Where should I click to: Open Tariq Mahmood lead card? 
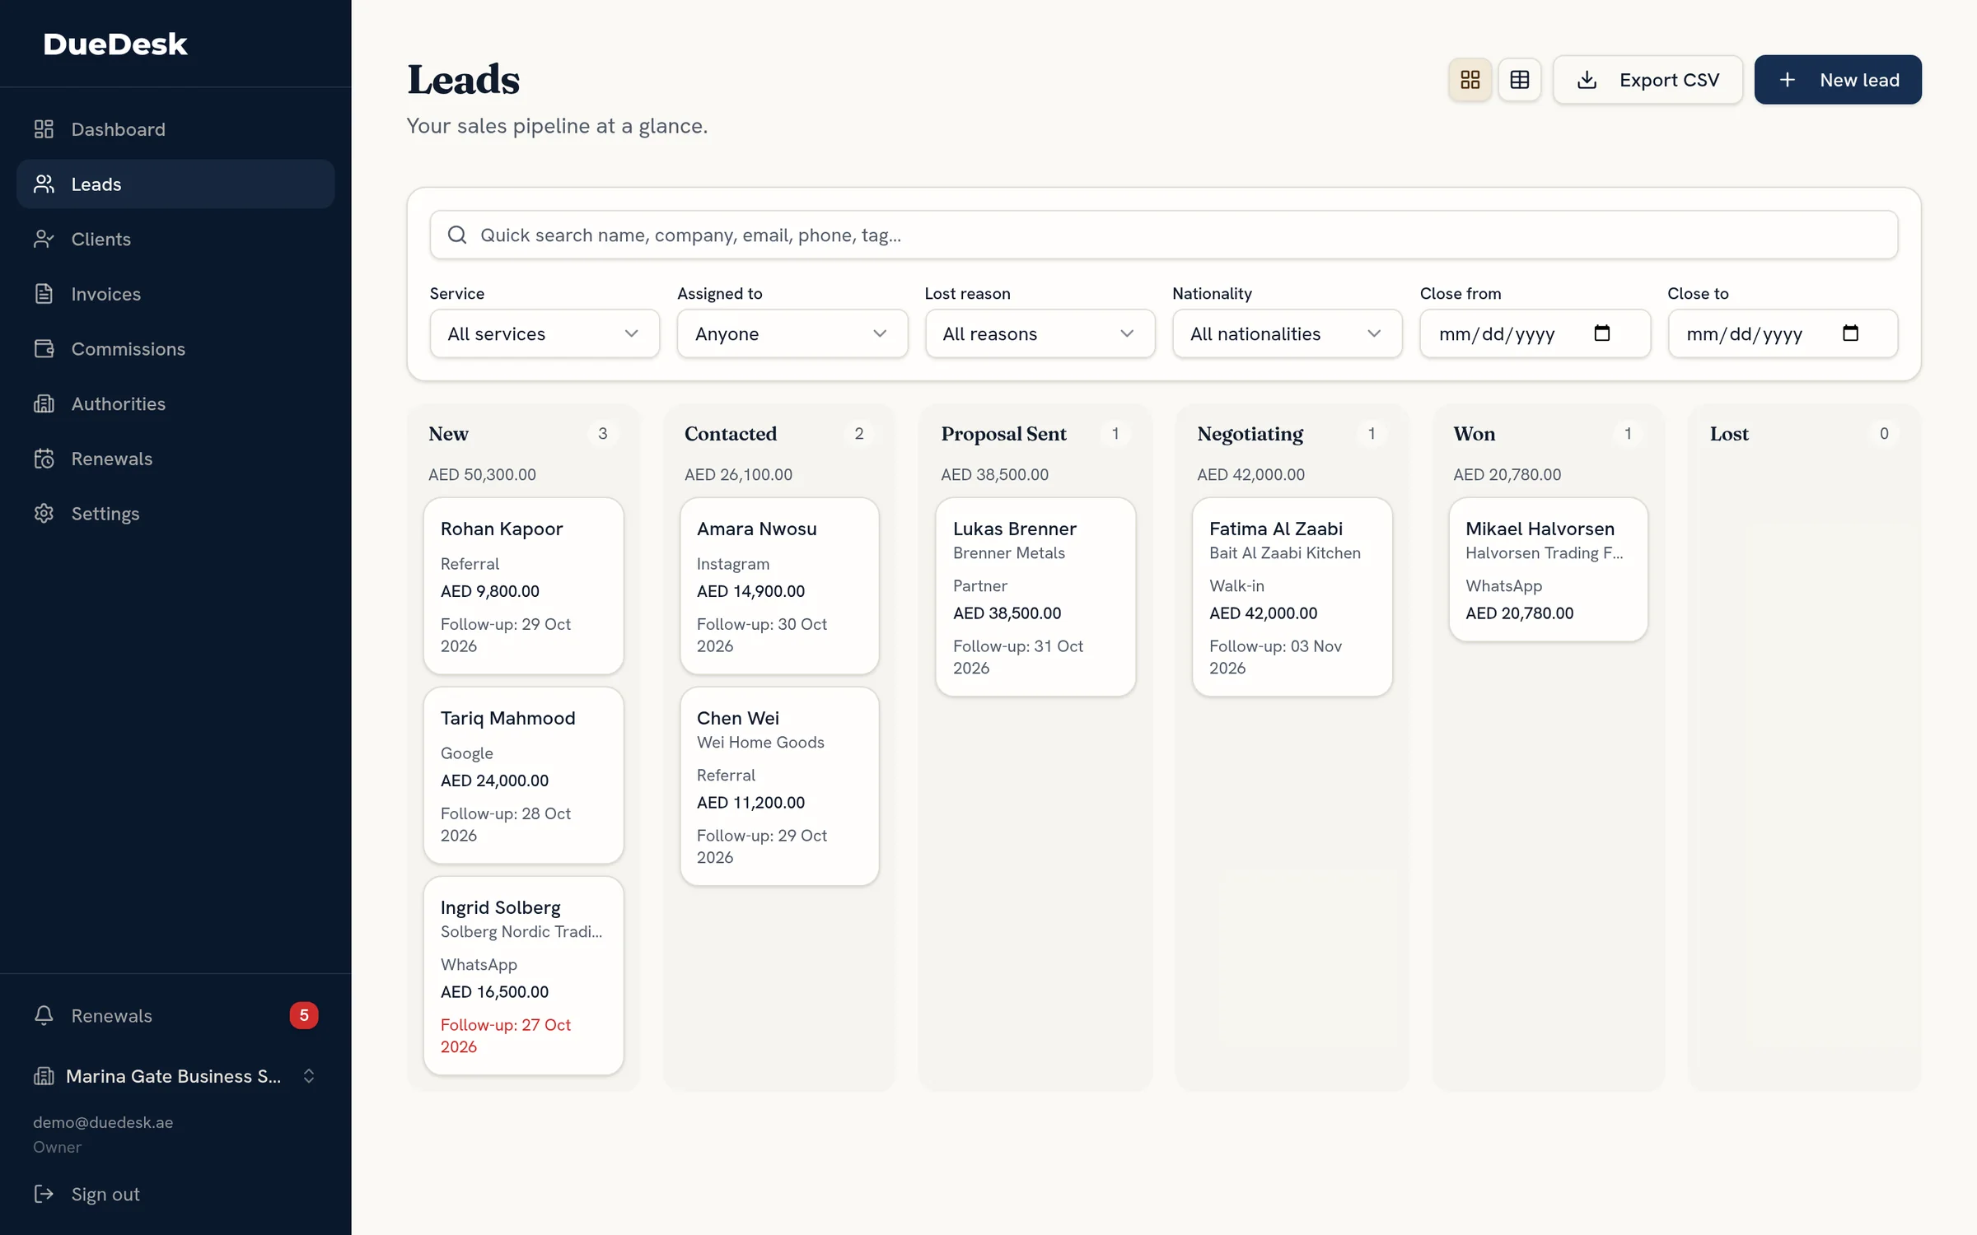point(523,775)
